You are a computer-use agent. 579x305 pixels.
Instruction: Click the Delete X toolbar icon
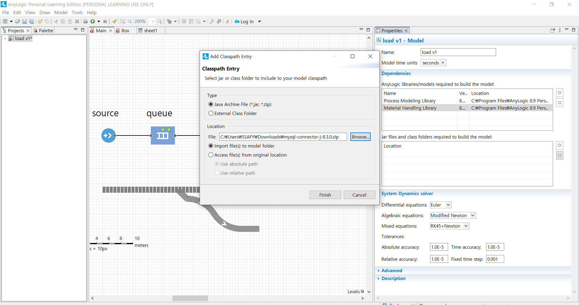click(x=77, y=21)
